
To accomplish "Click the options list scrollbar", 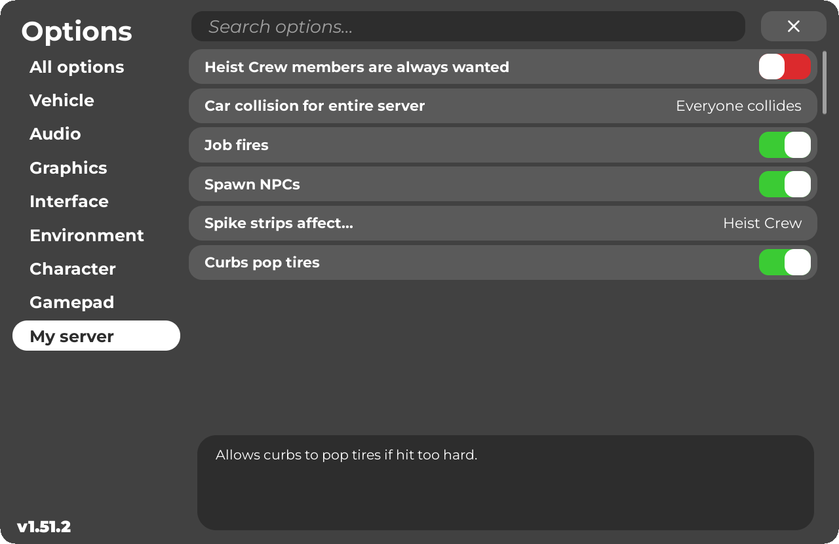I will (x=825, y=82).
